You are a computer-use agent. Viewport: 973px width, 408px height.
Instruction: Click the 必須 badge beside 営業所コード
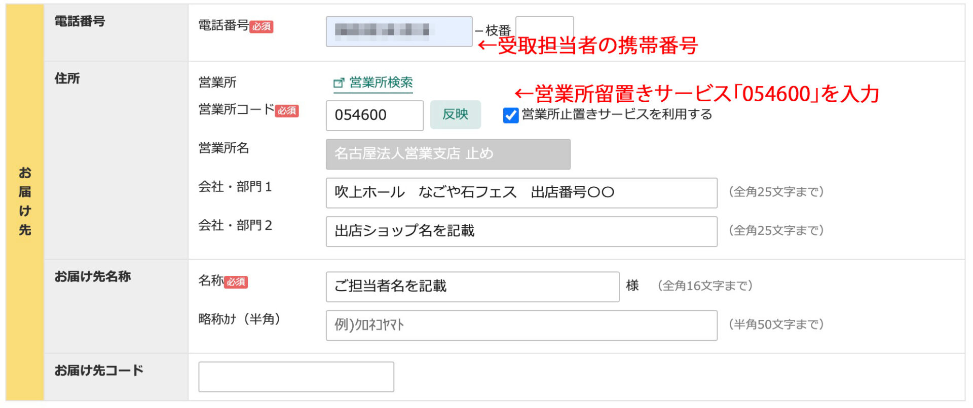[287, 111]
